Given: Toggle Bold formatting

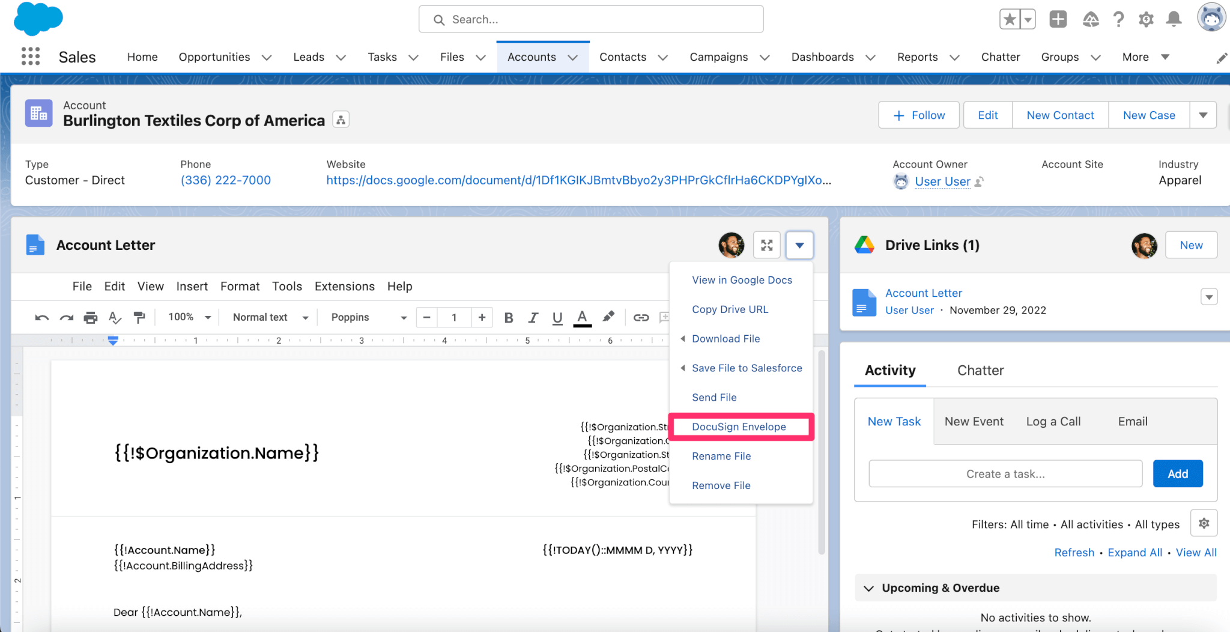Looking at the screenshot, I should (509, 317).
